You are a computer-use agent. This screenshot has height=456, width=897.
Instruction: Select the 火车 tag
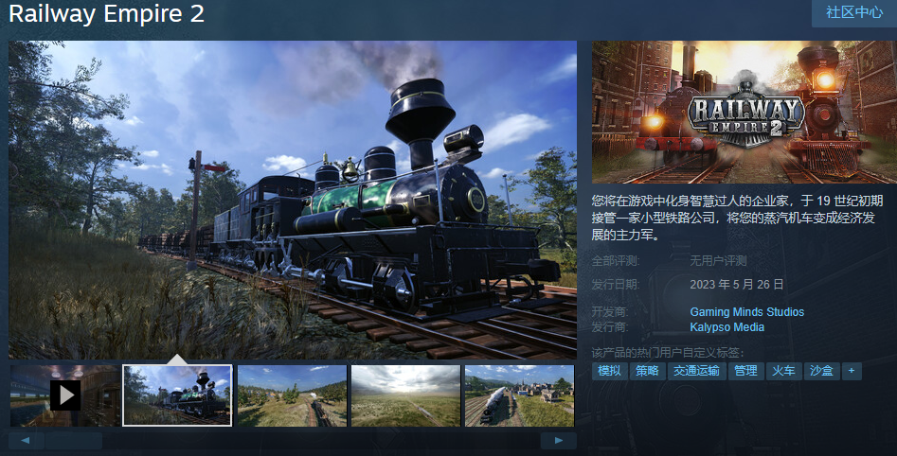pyautogui.click(x=783, y=371)
